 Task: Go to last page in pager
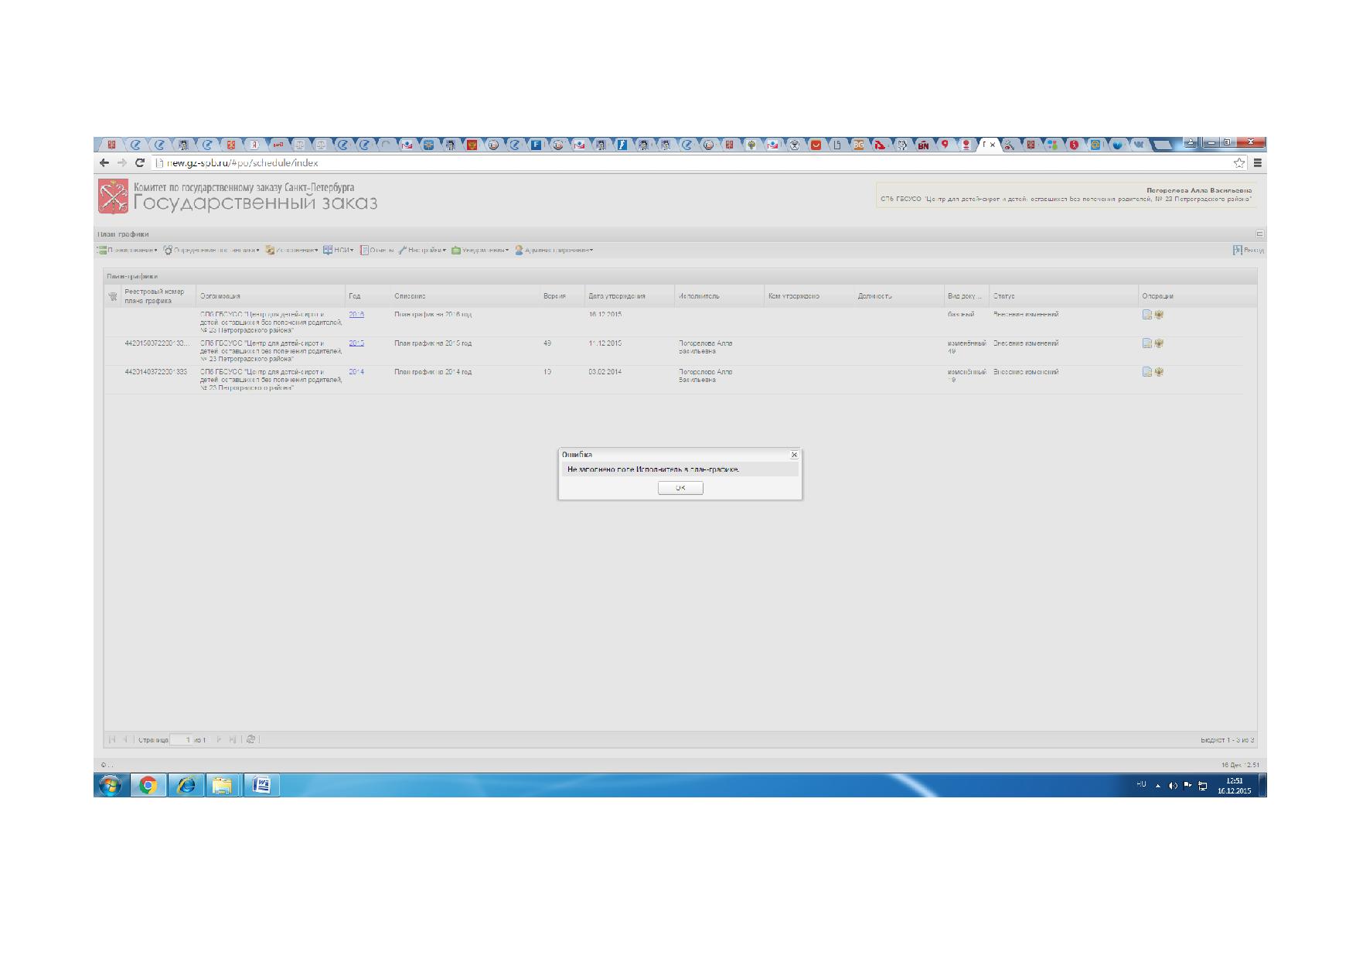[233, 740]
